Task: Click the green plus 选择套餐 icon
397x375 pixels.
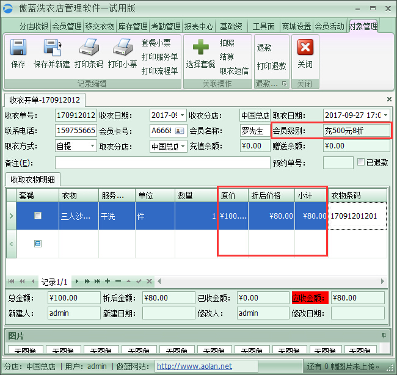Action: pos(200,48)
